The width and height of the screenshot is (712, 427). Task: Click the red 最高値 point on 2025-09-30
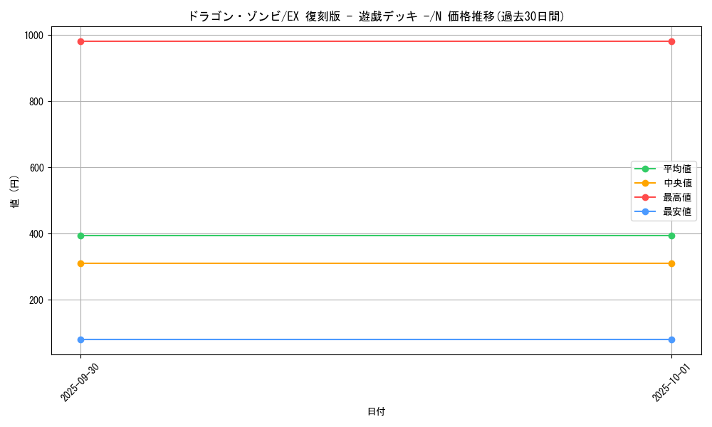[80, 41]
